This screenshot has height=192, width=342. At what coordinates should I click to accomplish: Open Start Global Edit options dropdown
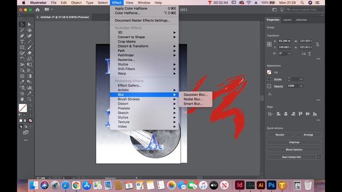[x=318, y=157]
